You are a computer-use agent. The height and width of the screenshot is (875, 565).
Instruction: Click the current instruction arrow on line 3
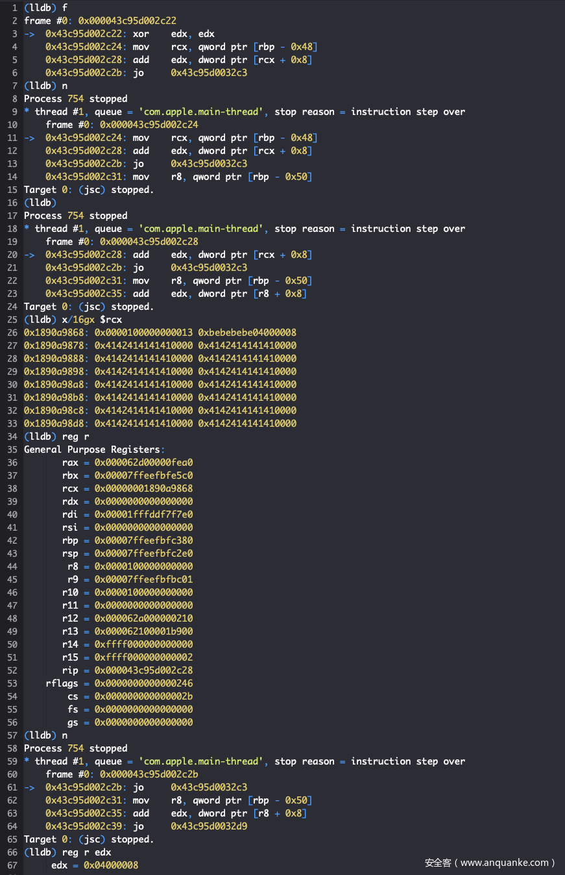29,34
